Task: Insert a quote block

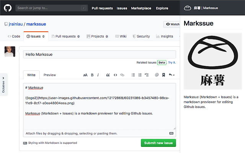Action: (x=108, y=75)
